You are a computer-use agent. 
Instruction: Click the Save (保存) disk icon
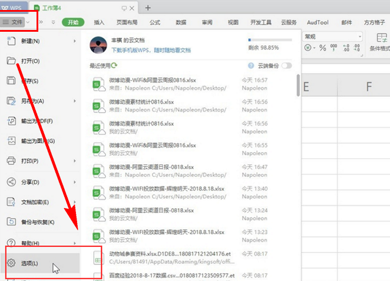[x=11, y=81]
